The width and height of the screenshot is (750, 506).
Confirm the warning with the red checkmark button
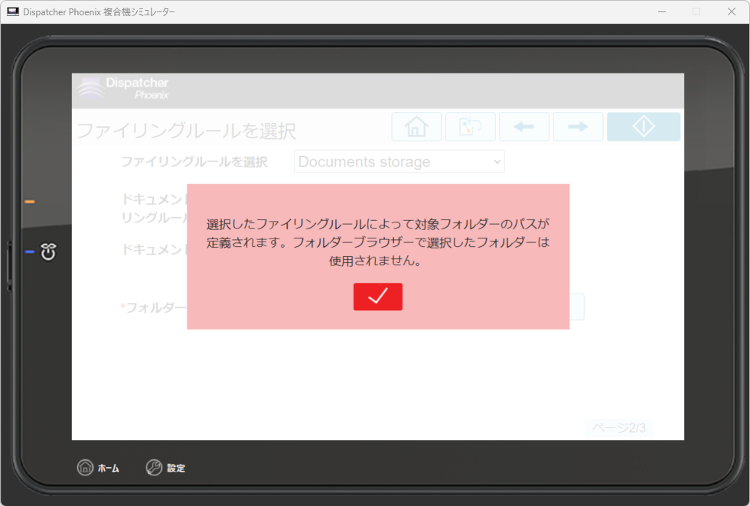377,297
